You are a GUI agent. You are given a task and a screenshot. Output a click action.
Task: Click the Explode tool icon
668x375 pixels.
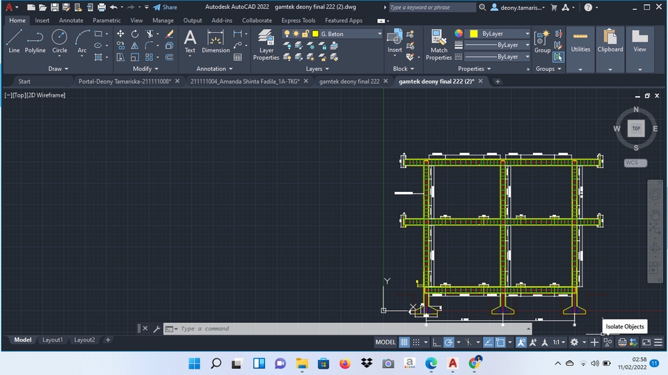click(169, 45)
